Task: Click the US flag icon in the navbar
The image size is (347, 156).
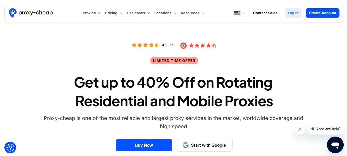Action: [x=237, y=13]
